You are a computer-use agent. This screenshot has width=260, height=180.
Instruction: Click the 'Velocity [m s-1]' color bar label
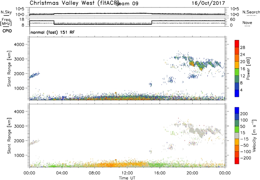tap(254, 136)
